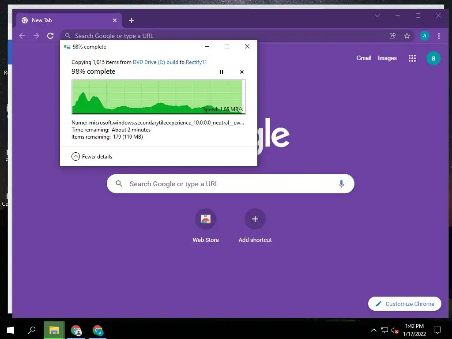Bookmark this tab with the star icon

pos(407,36)
